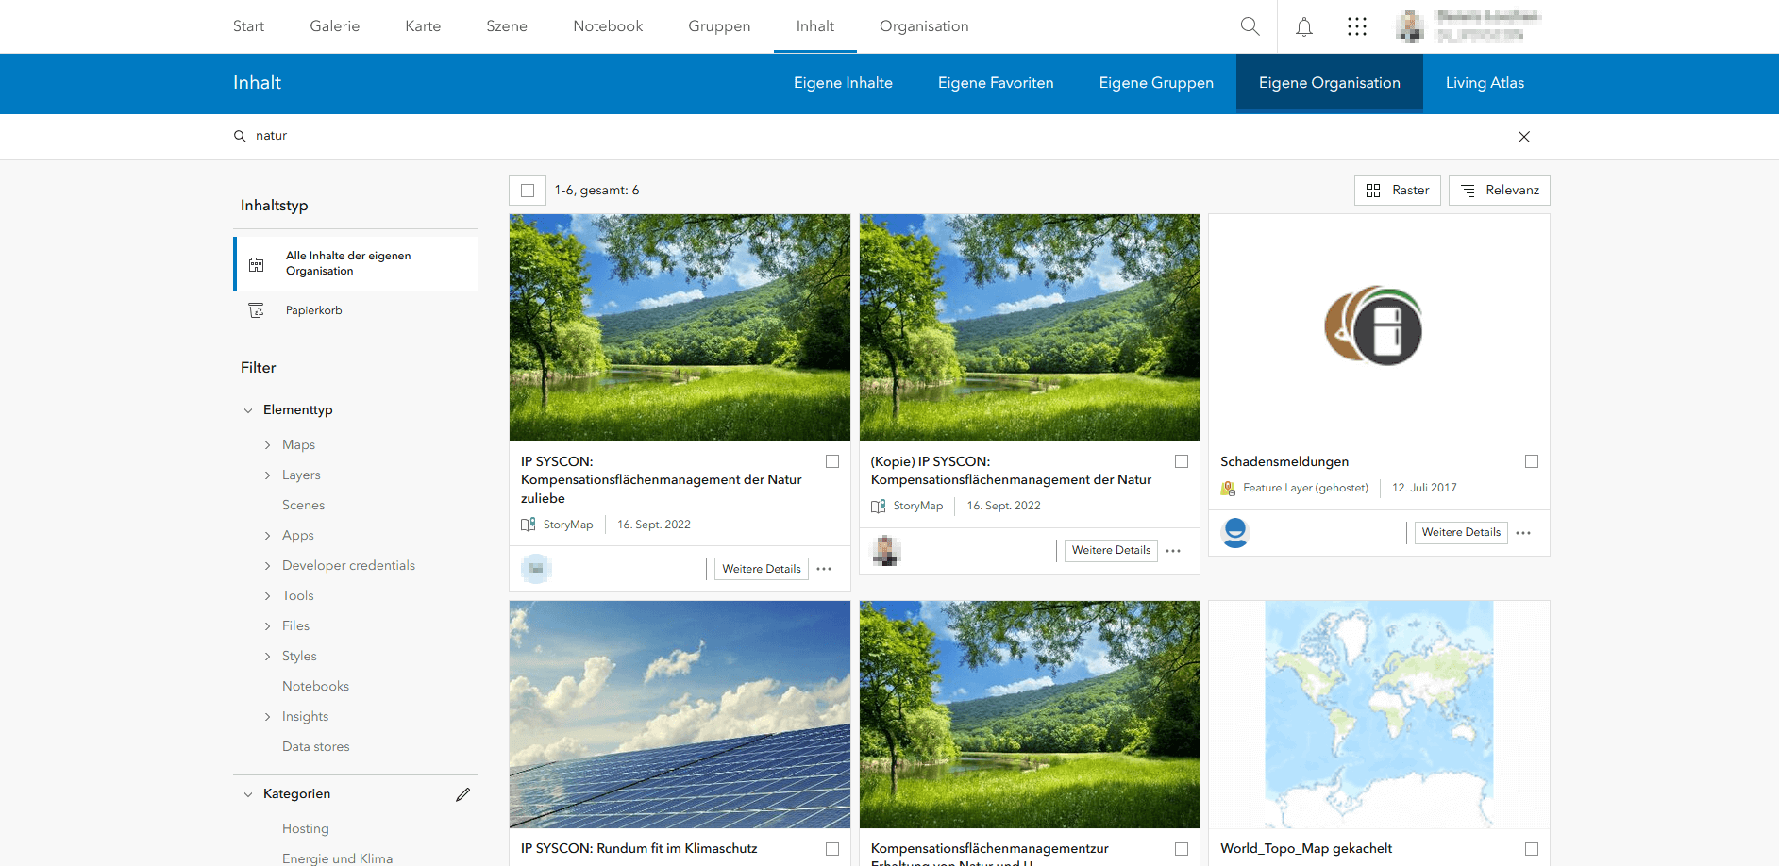Image resolution: width=1779 pixels, height=866 pixels.
Task: Open the Notebook menu item
Action: tap(608, 26)
